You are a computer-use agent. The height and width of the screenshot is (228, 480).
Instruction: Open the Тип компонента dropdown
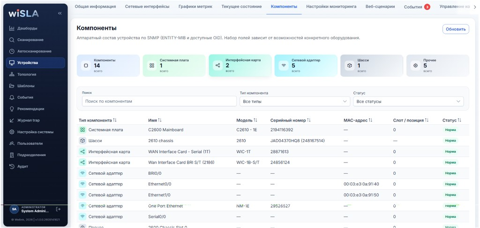tap(295, 101)
